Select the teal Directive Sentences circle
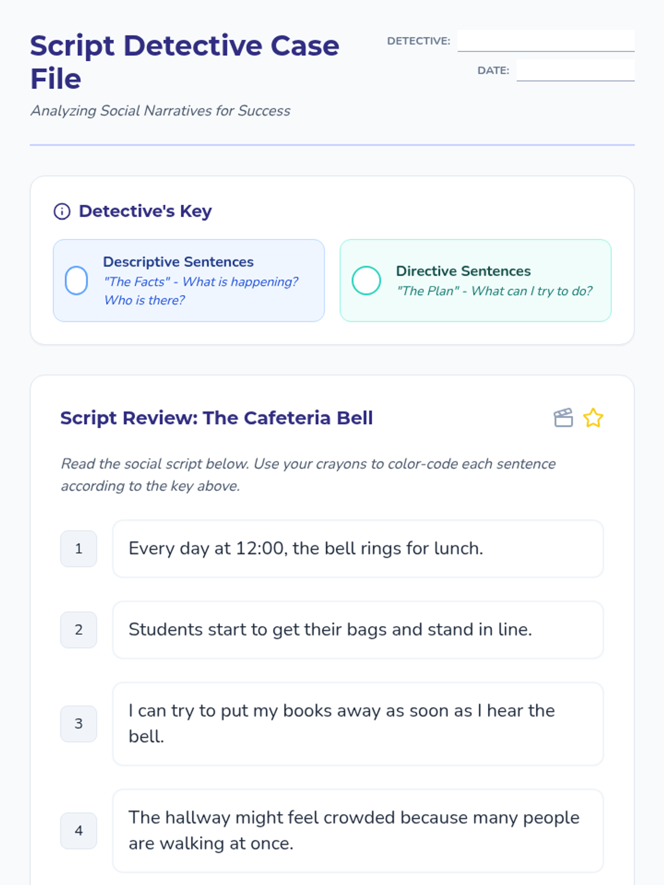Viewport: 664px width, 885px height. click(x=366, y=280)
